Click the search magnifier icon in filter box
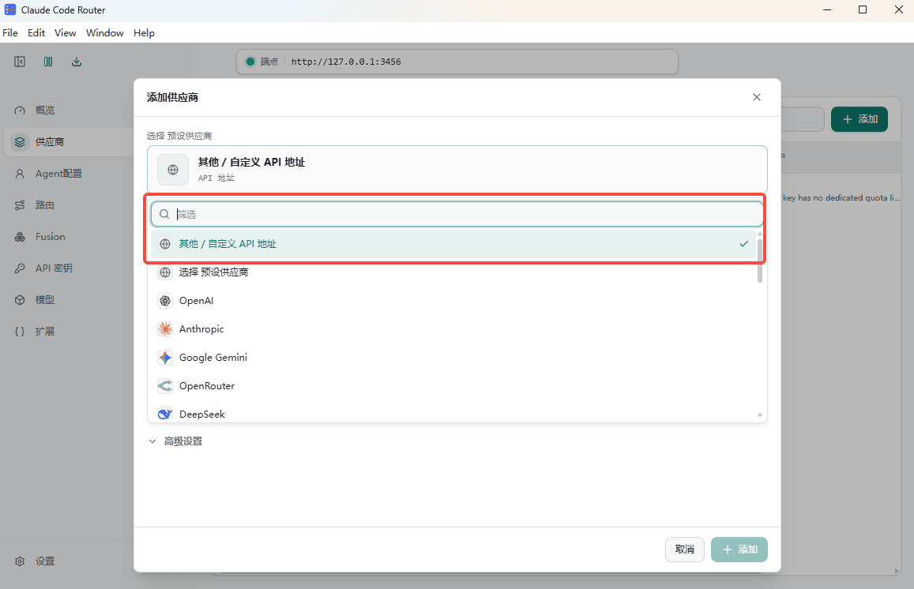Image resolution: width=914 pixels, height=589 pixels. tap(164, 215)
